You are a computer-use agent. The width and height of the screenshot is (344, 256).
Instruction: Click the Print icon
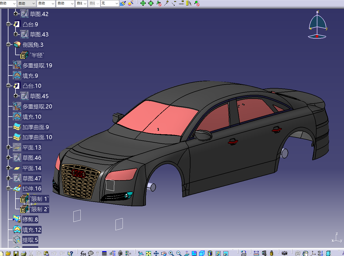pos(23,253)
